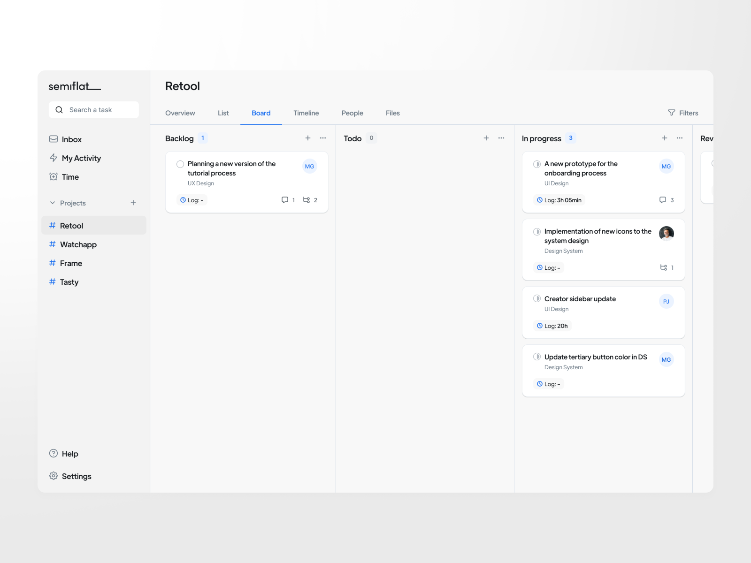751x563 pixels.
Task: Create a new project with the plus button
Action: (133, 203)
